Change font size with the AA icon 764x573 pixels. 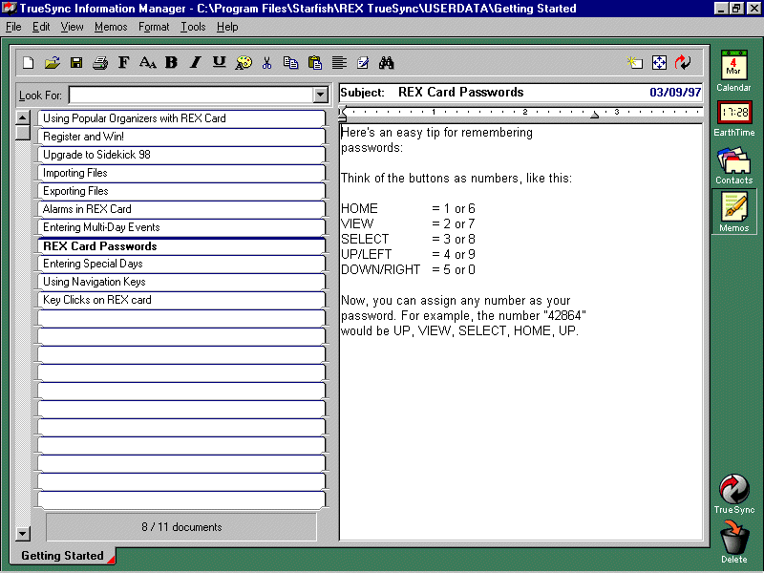148,62
